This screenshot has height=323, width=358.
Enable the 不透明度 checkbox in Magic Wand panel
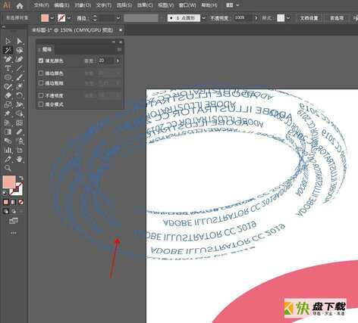point(41,95)
